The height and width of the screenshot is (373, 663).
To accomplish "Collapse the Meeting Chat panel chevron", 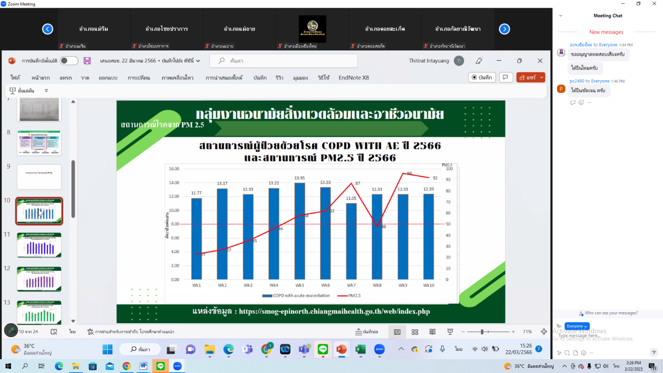I will point(561,15).
